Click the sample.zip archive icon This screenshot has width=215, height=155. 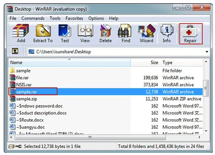[12, 99]
